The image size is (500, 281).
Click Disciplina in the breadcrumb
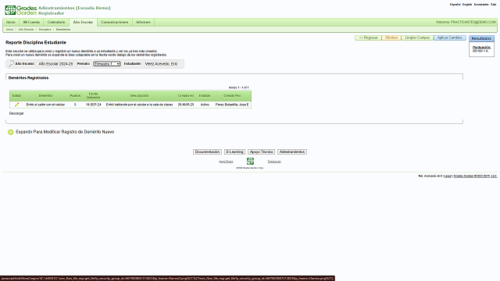(45, 30)
